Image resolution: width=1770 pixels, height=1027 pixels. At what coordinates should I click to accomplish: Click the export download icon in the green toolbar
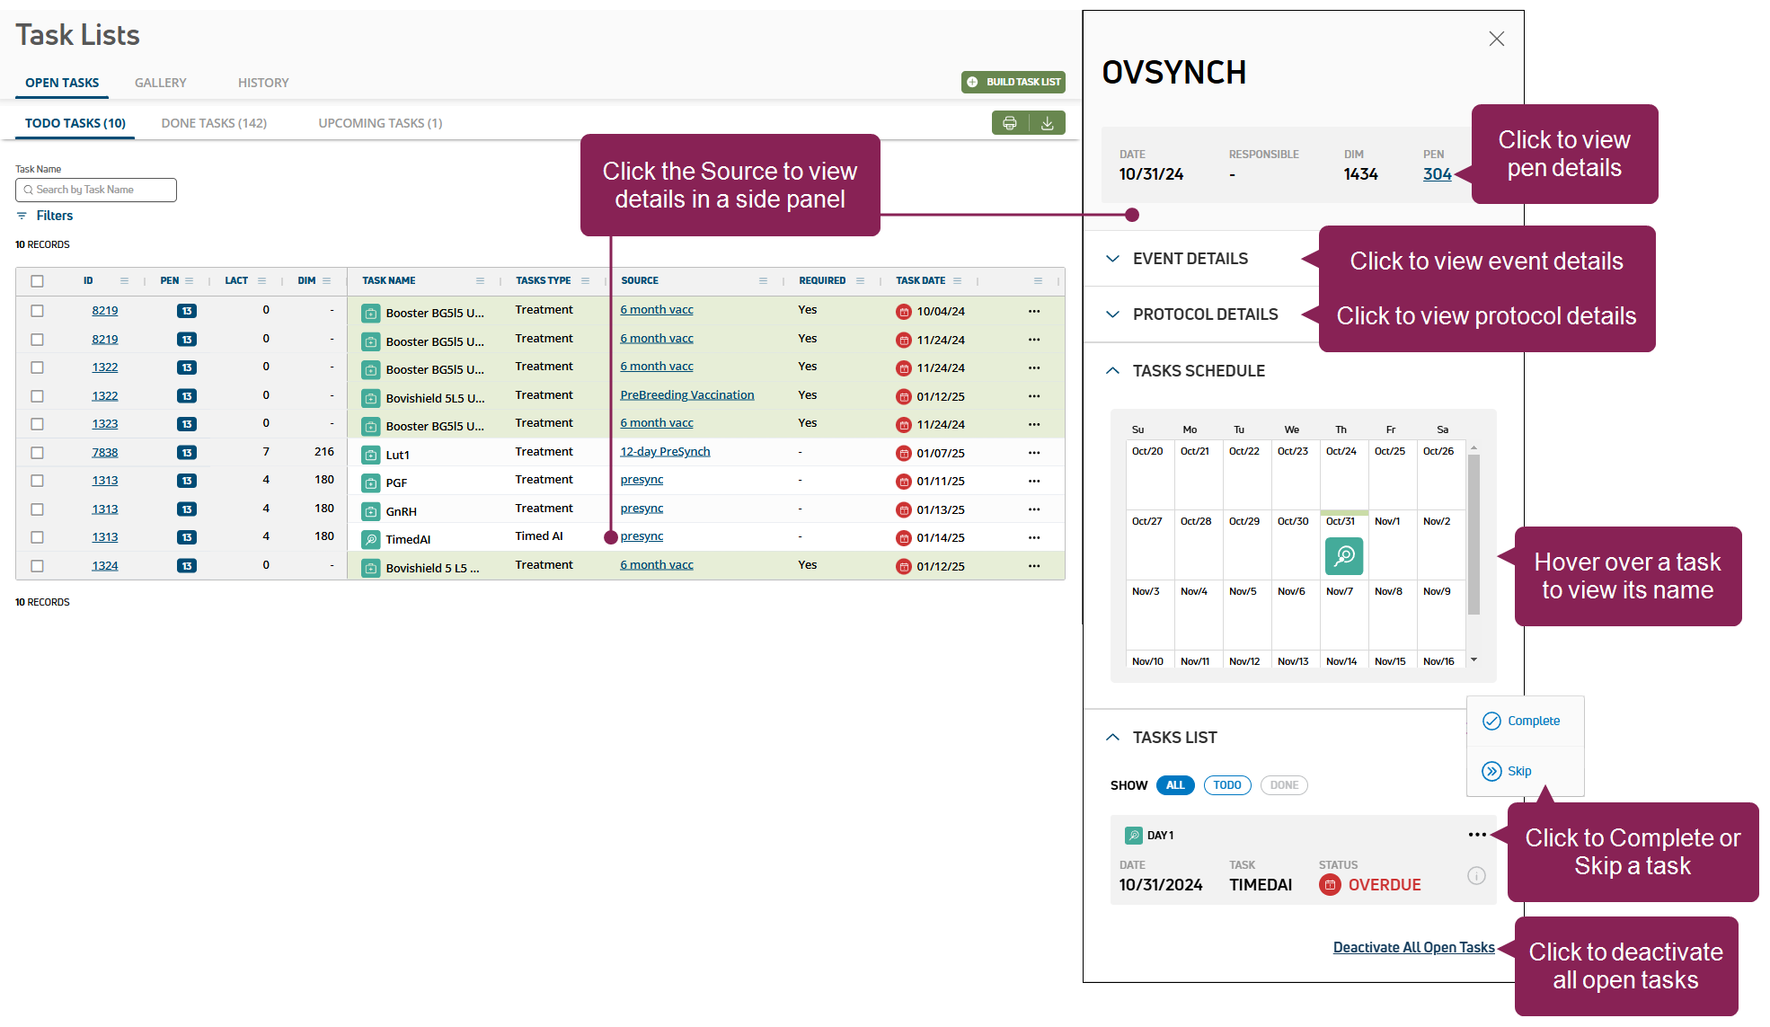point(1047,122)
